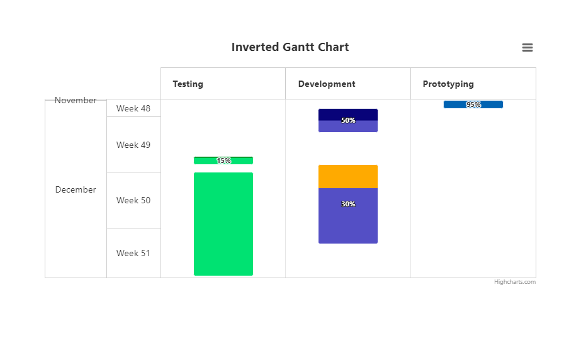The height and width of the screenshot is (360, 581).
Task: Click the large green Testing bar
Action: (x=223, y=224)
